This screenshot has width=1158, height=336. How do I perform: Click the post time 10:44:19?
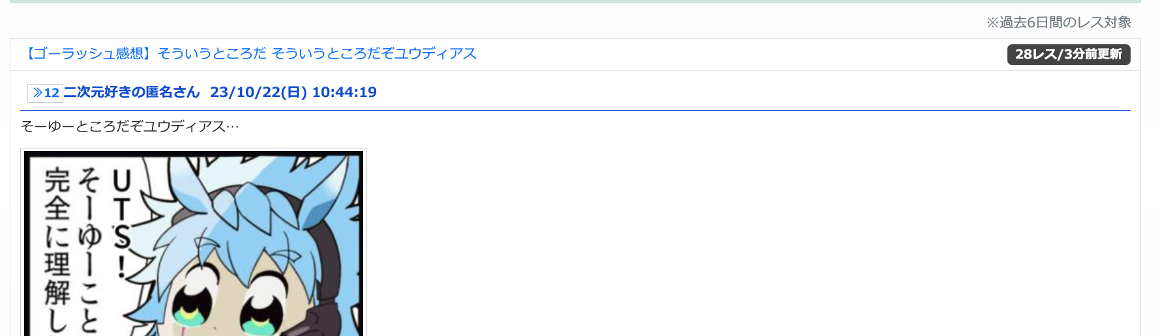pyautogui.click(x=344, y=92)
